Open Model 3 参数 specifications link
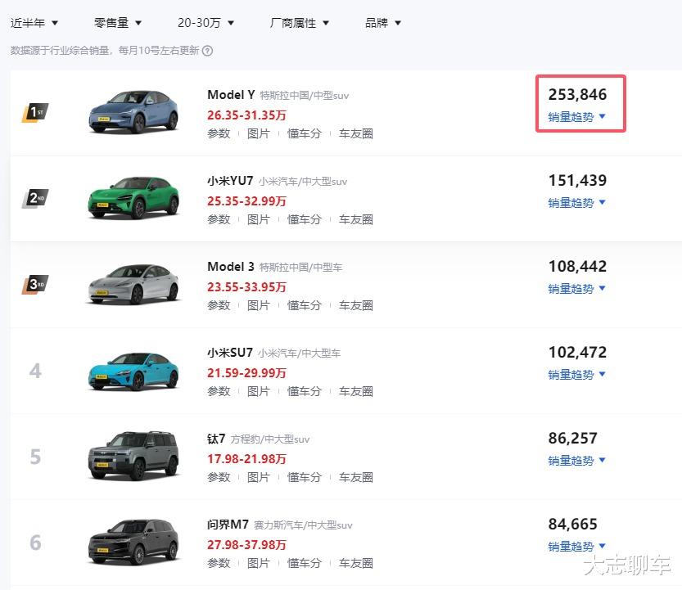The width and height of the screenshot is (682, 590). 219,305
